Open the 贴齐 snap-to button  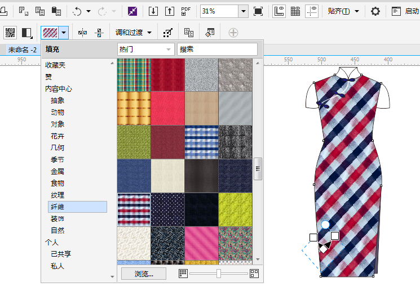[x=343, y=11]
